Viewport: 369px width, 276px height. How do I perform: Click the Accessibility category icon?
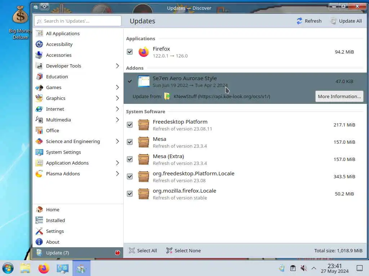[x=39, y=44]
